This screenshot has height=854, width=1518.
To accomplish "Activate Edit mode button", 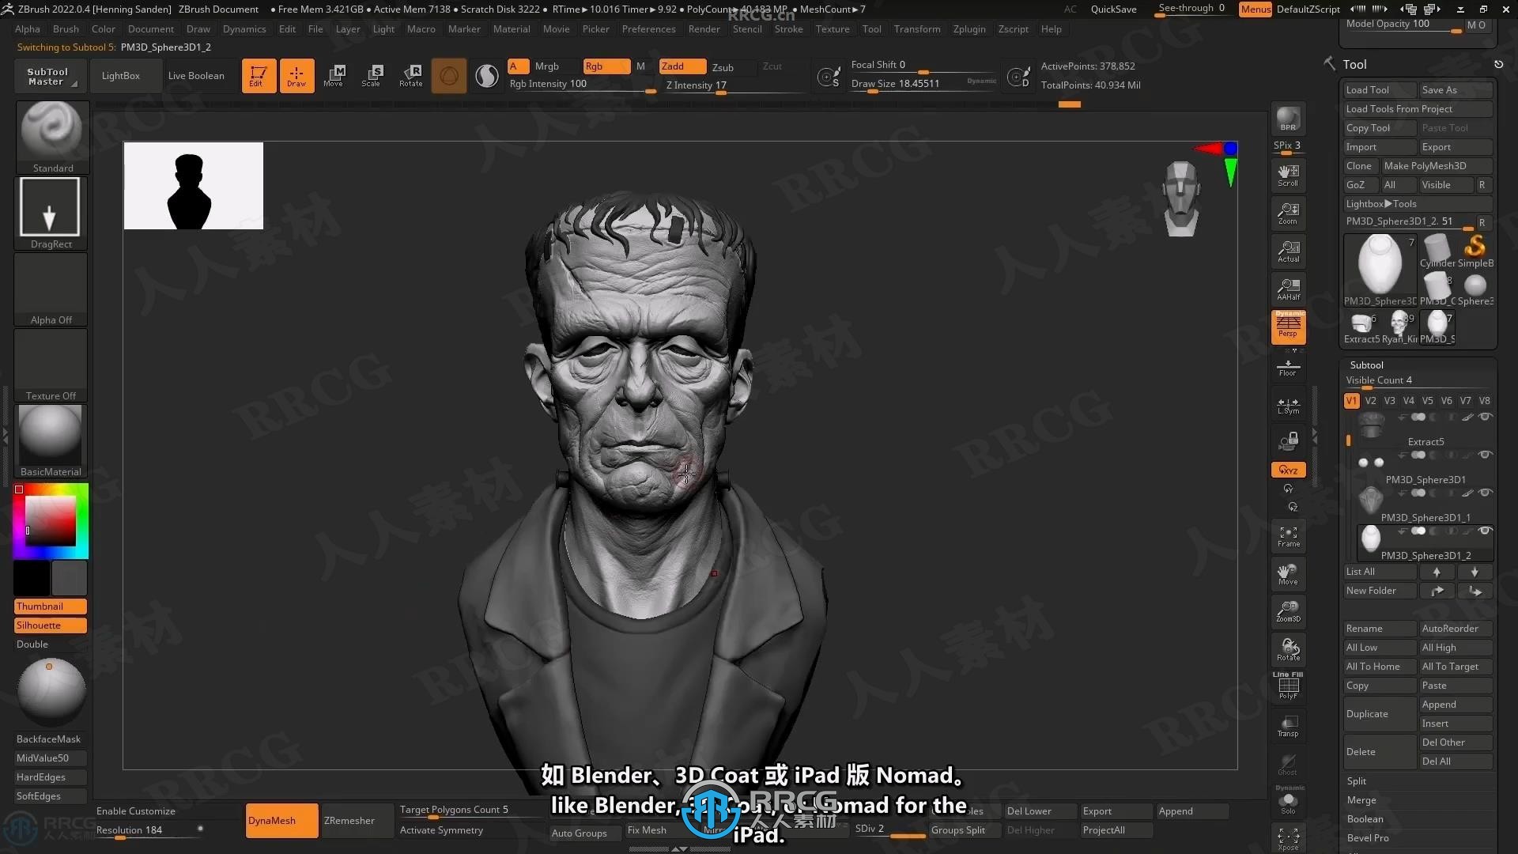I will [x=259, y=75].
